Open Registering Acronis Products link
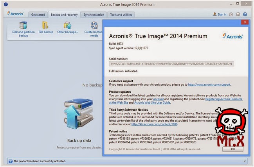The width and height of the screenshot is (254, 167). tap(224, 99)
